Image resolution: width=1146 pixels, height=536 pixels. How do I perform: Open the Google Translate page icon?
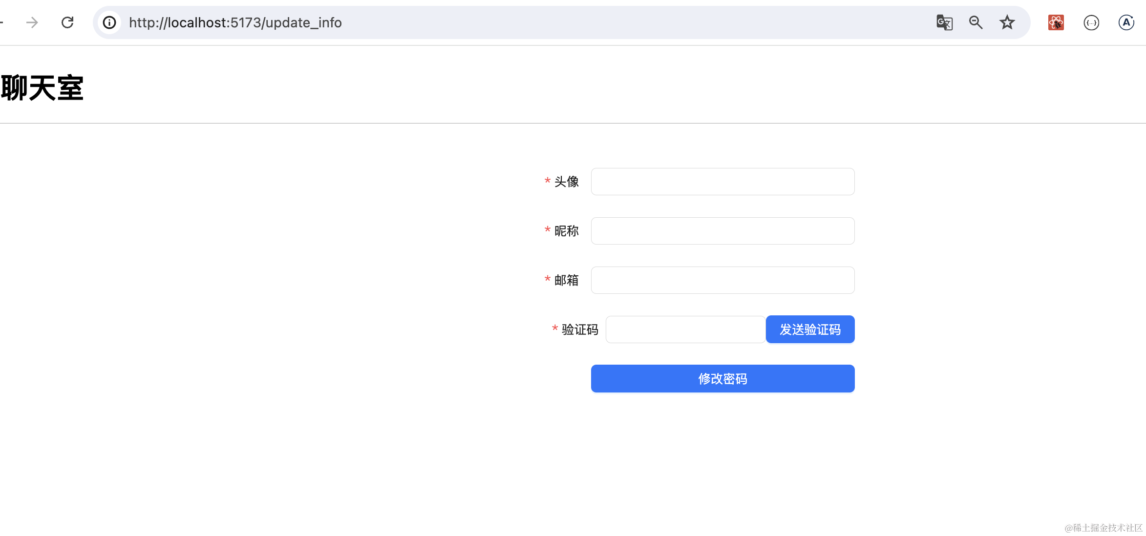(944, 22)
